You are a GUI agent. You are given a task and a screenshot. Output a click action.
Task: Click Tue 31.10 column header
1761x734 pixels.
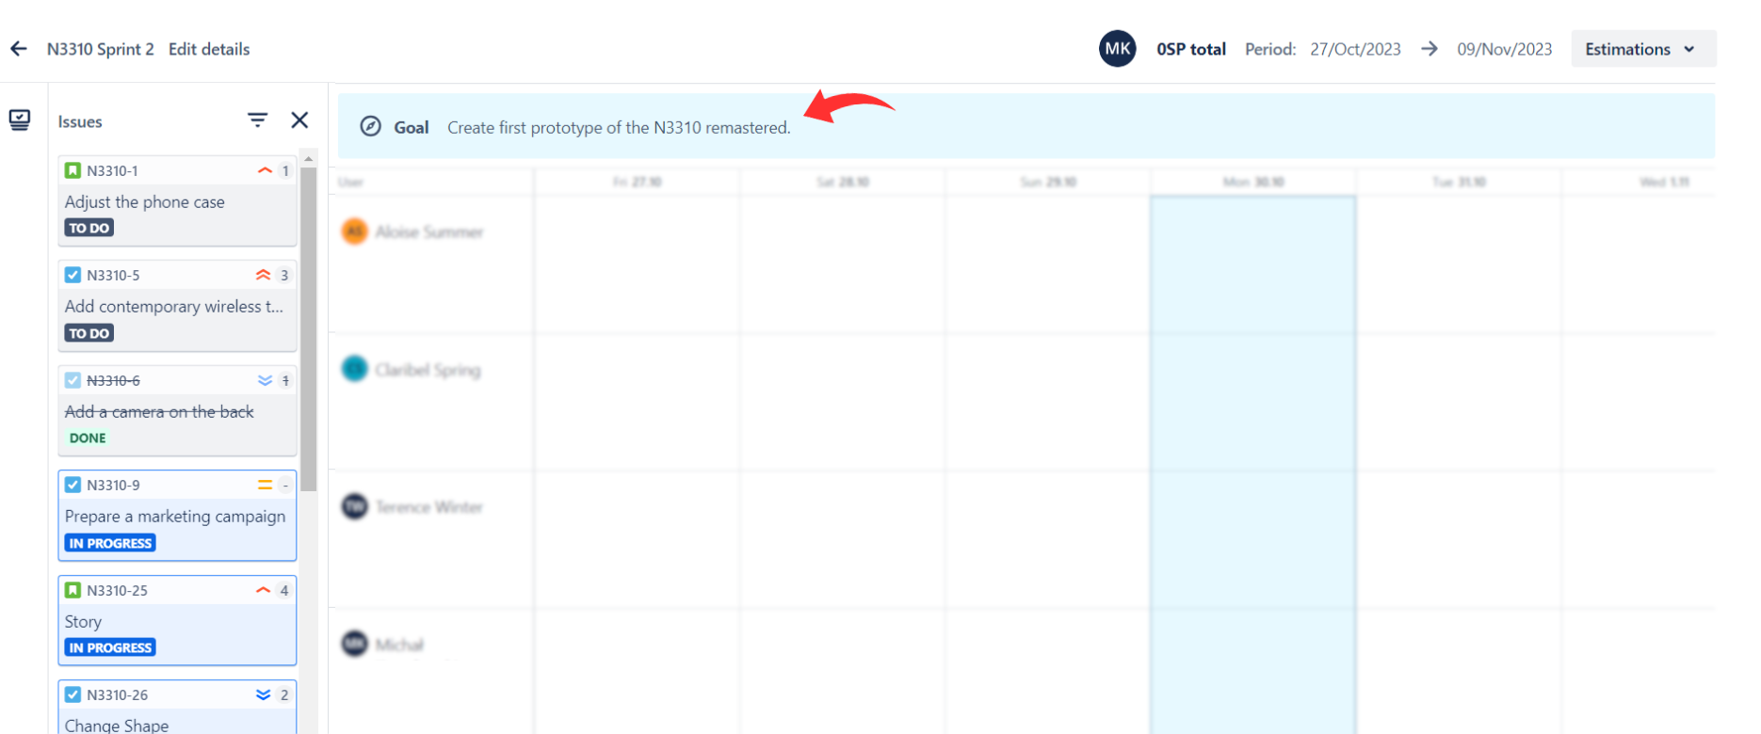[1459, 182]
